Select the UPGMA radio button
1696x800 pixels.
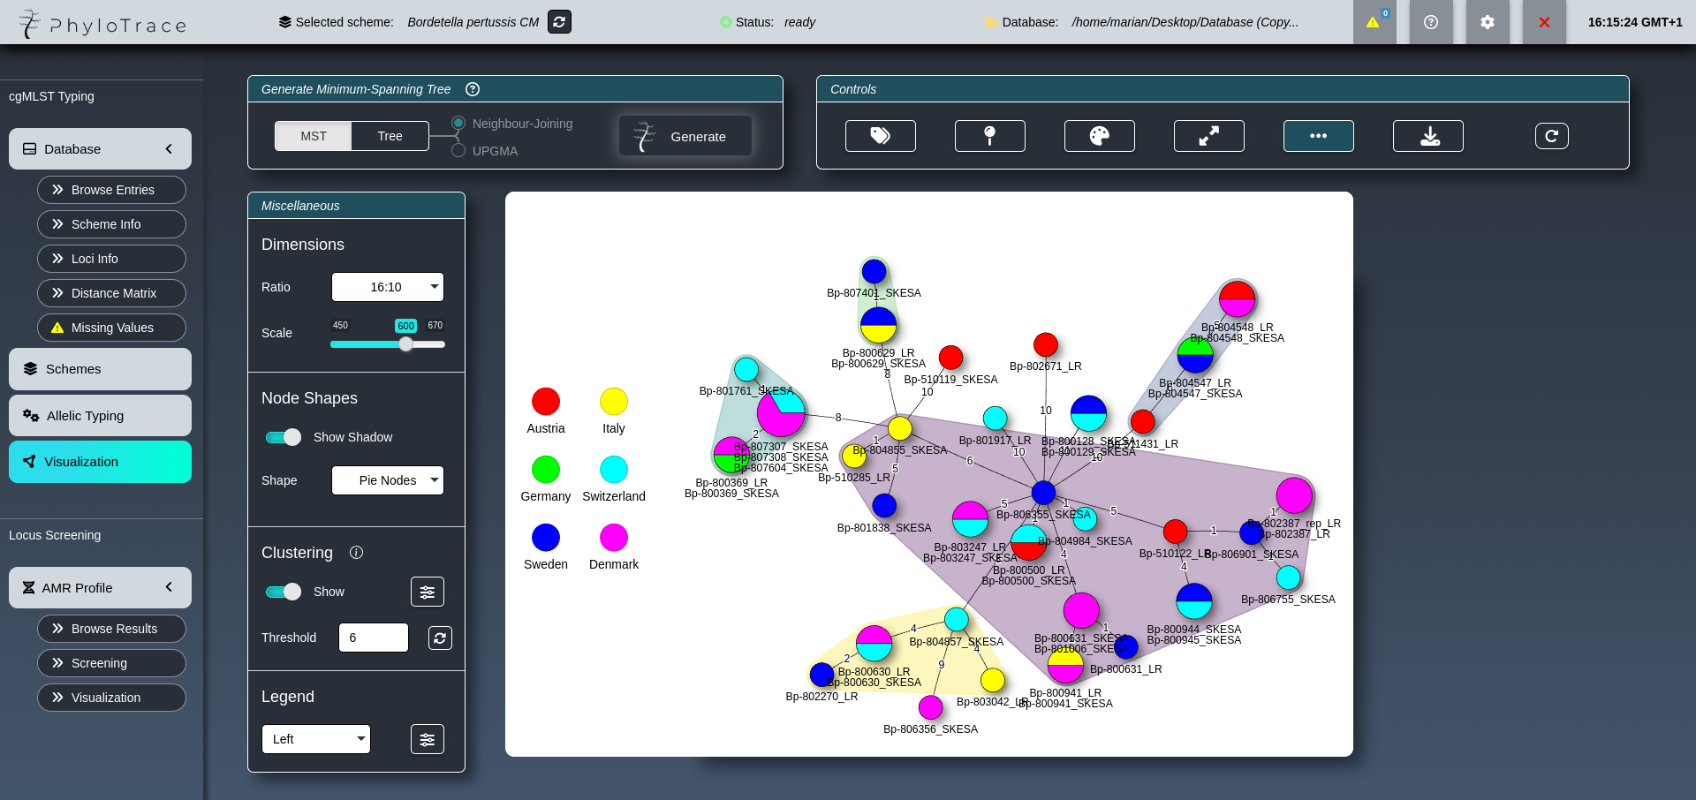coord(458,151)
